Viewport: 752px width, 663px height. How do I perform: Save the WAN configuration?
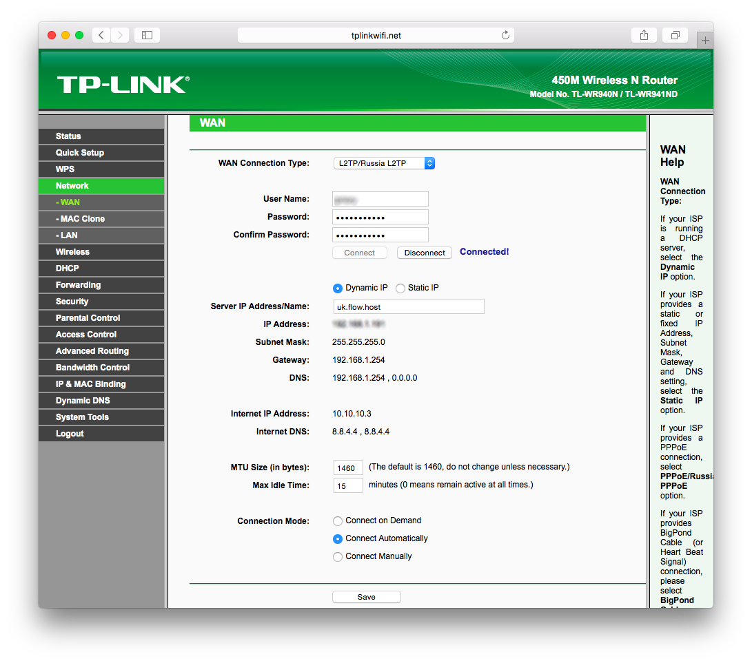pos(366,596)
